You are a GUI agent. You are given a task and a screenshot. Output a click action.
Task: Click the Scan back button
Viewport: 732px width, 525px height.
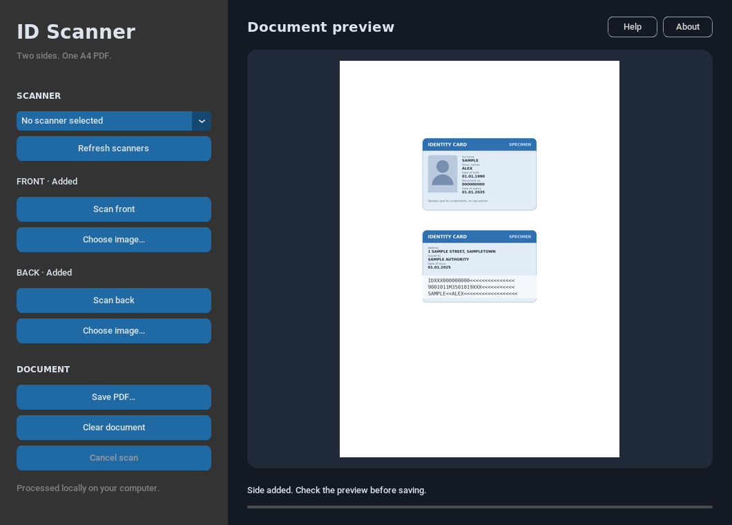114,300
